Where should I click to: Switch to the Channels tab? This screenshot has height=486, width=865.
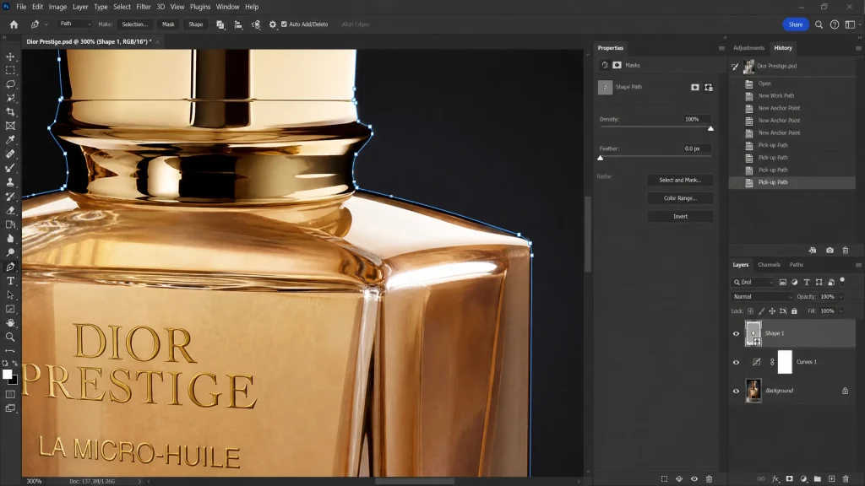click(x=769, y=265)
